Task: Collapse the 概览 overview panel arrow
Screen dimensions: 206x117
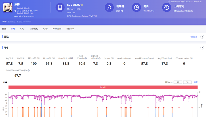Action: [202, 37]
